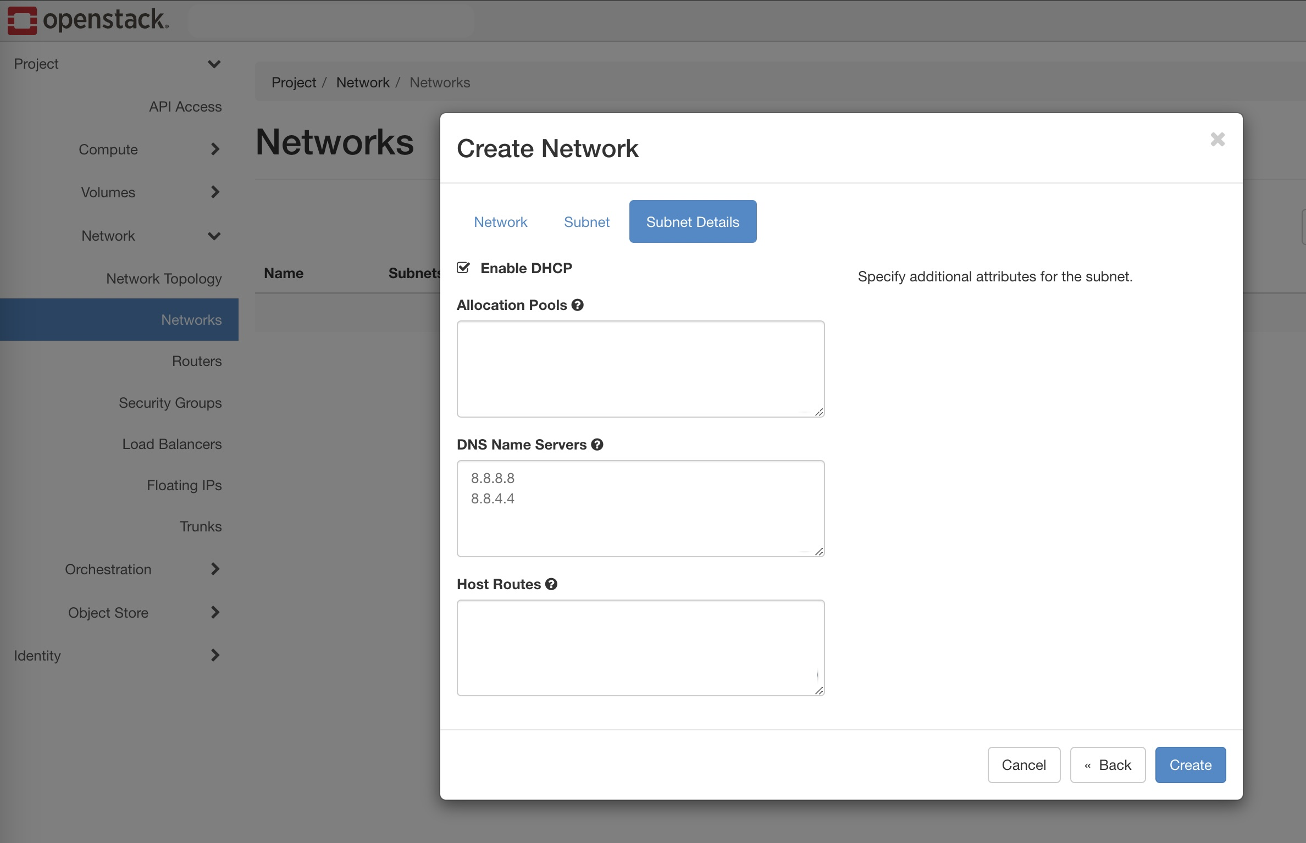Switch to the Network tab
The image size is (1306, 843).
500,221
